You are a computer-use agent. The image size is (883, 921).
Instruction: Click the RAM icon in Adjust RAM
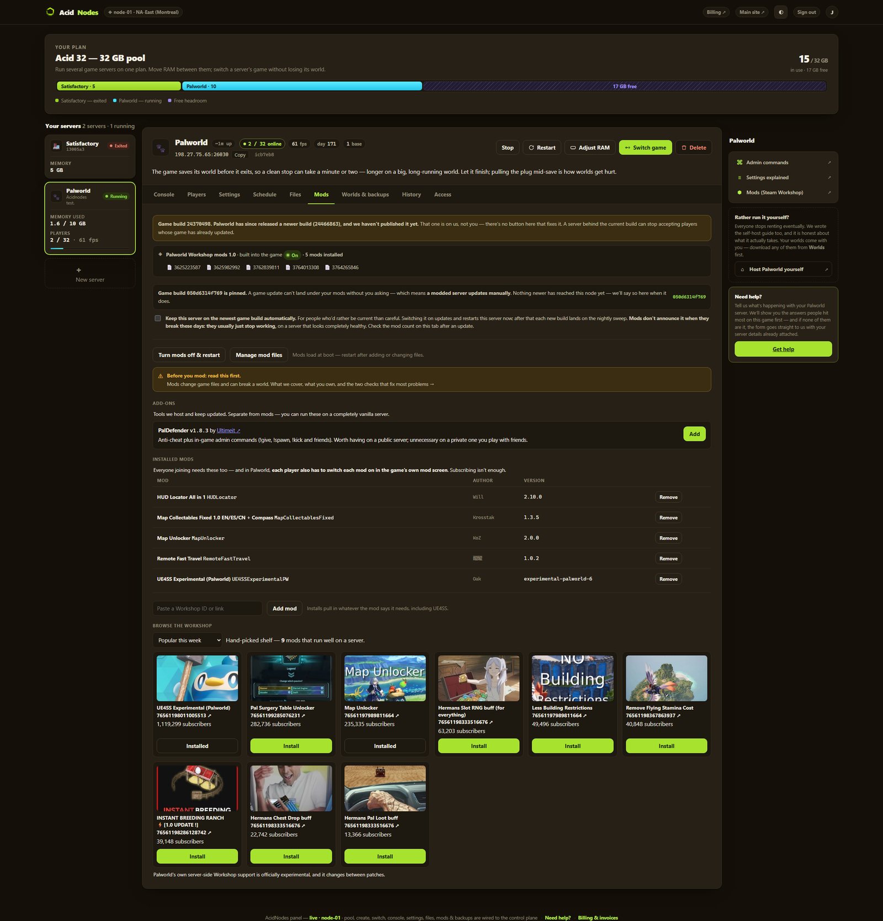[573, 148]
